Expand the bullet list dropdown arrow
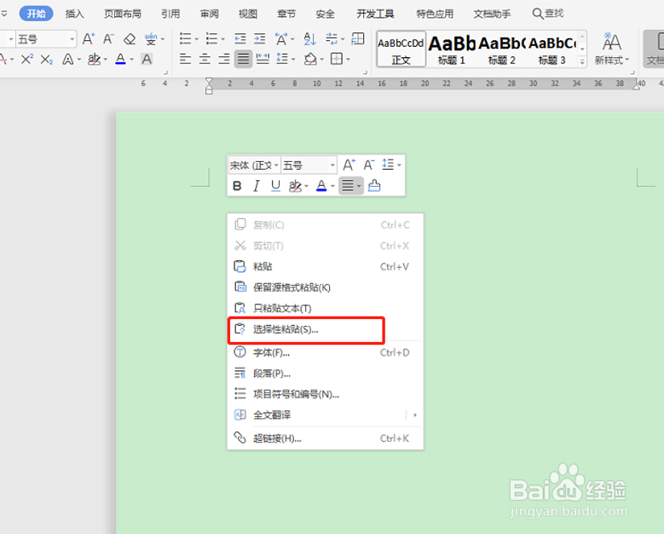This screenshot has width=664, height=534. [197, 39]
